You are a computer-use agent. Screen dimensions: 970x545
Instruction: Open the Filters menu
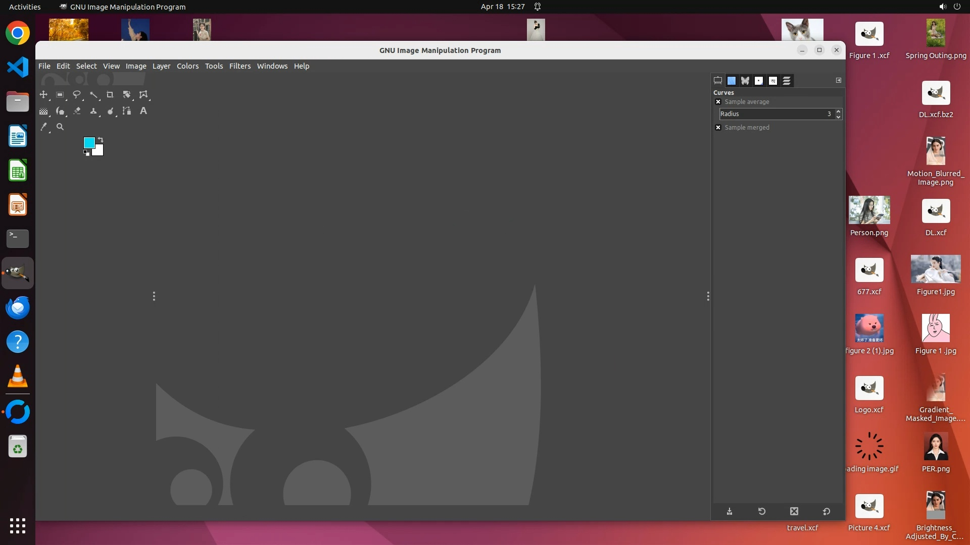point(239,66)
